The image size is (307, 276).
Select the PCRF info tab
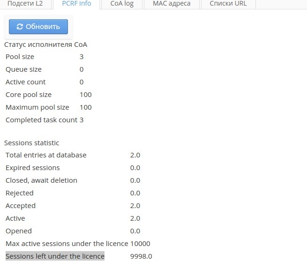click(76, 4)
